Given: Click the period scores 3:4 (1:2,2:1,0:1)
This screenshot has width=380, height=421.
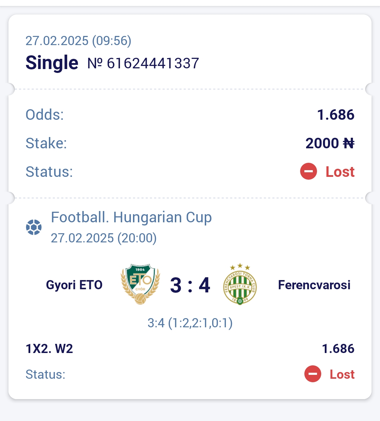Looking at the screenshot, I should tap(190, 323).
